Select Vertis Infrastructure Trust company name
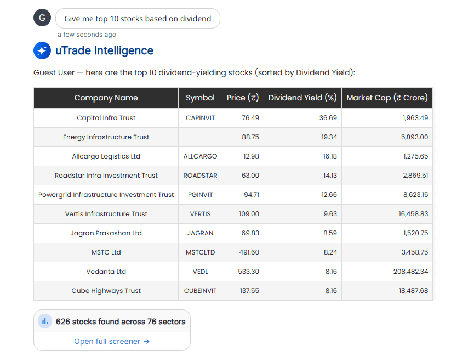This screenshot has width=468, height=355. click(106, 213)
